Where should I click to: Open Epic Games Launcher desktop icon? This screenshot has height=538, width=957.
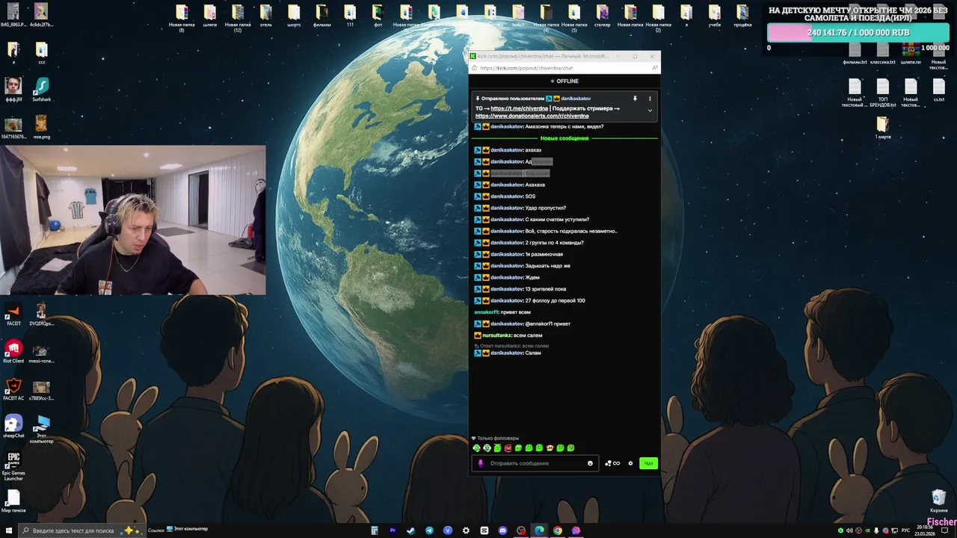click(x=13, y=466)
